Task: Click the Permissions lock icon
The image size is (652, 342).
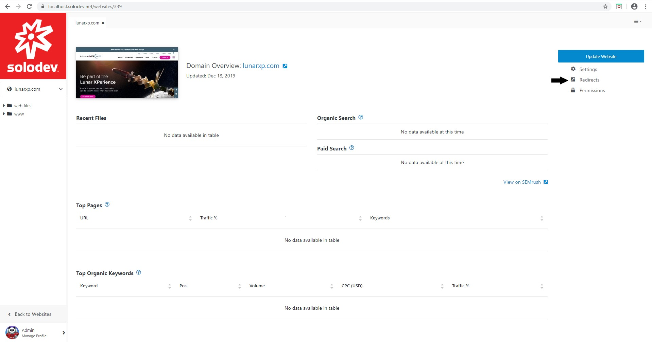Action: click(573, 90)
